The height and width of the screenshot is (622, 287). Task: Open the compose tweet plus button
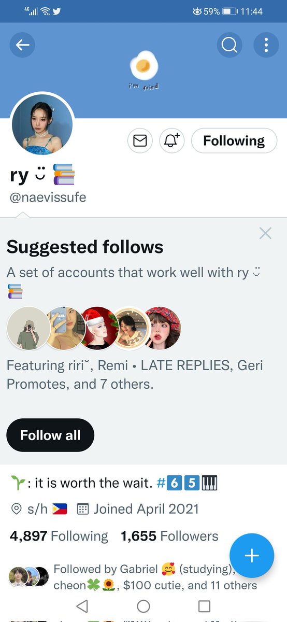[x=252, y=556]
